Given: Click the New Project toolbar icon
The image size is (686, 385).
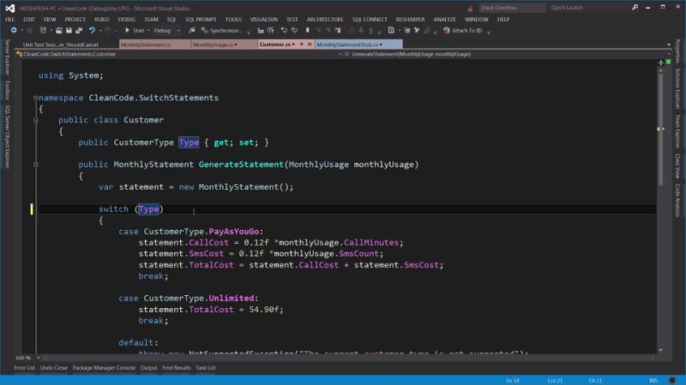Looking at the screenshot, I should [x=43, y=31].
